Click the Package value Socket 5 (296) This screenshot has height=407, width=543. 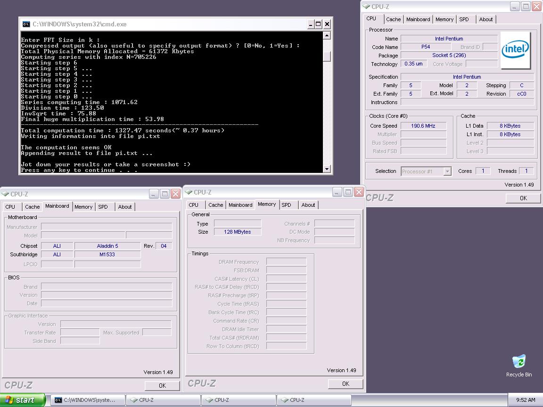pos(449,56)
